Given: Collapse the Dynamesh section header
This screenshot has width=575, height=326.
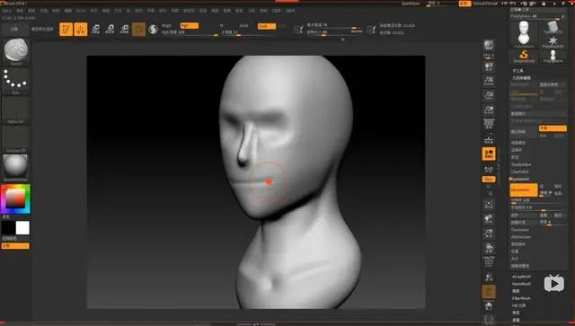Looking at the screenshot, I should coord(520,179).
